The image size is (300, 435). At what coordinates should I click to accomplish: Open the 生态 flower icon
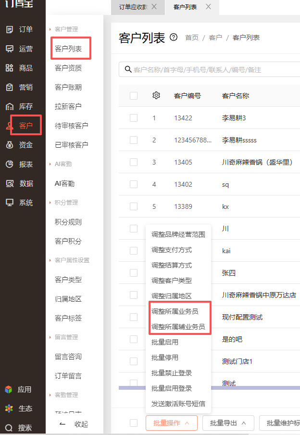pyautogui.click(x=9, y=409)
